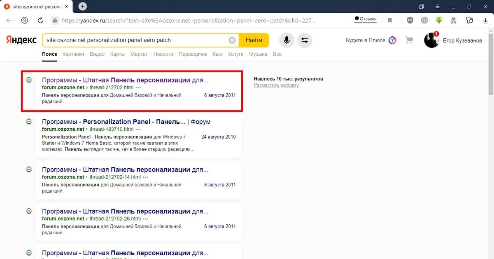This screenshot has height=259, width=494.
Task: Show the site security lock info
Action: tap(55, 20)
